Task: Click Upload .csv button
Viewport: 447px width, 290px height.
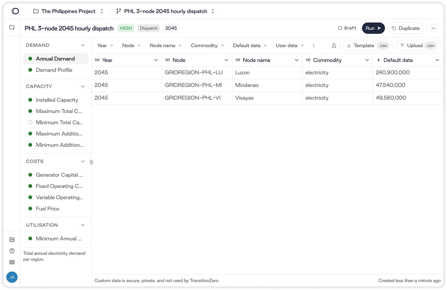Action: click(x=418, y=45)
